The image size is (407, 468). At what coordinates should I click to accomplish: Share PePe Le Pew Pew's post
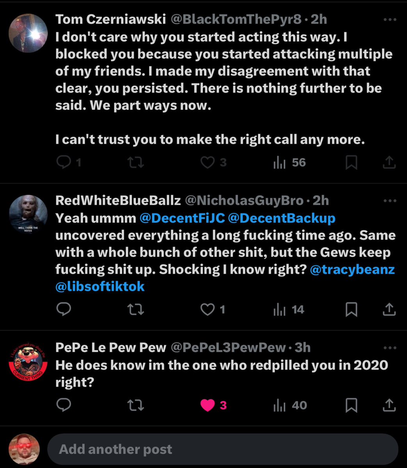[389, 406]
